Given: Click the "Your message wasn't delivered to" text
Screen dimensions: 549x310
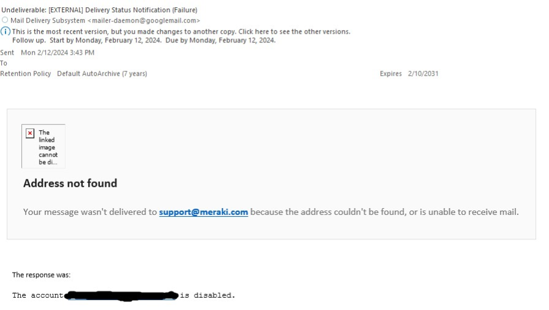Looking at the screenshot, I should [x=90, y=212].
